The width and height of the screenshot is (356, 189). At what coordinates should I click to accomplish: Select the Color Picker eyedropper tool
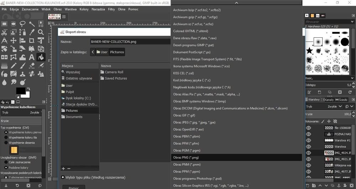tap(32, 32)
